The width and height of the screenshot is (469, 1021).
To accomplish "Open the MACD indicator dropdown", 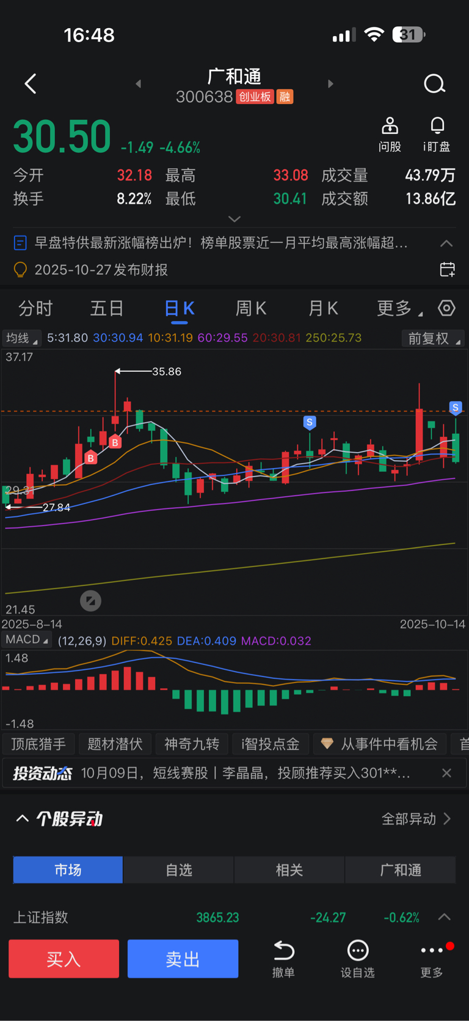I will (x=26, y=640).
